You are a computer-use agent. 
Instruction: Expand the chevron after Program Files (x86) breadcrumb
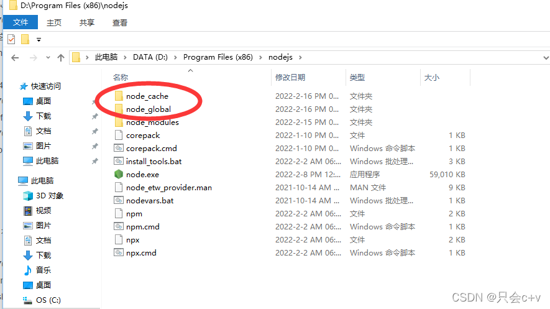click(260, 58)
